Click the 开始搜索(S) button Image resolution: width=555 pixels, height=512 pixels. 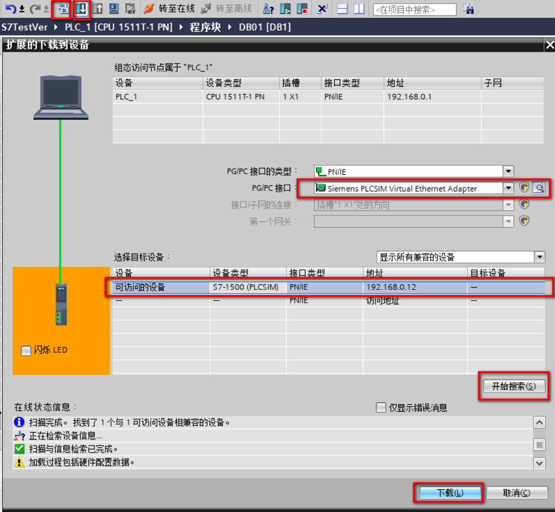(514, 386)
